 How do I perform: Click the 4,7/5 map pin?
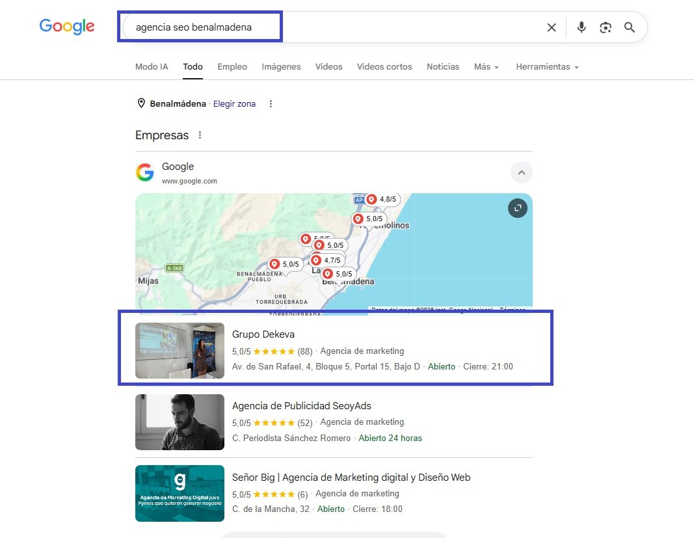coord(327,260)
